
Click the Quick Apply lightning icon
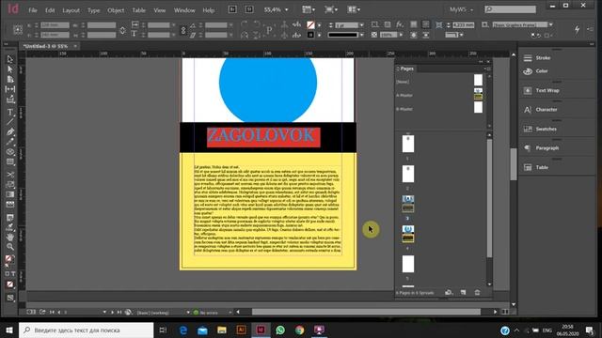click(577, 29)
